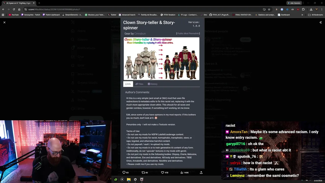
Task: Open Statistics and analysis bookmark
Action: [x=265, y=15]
